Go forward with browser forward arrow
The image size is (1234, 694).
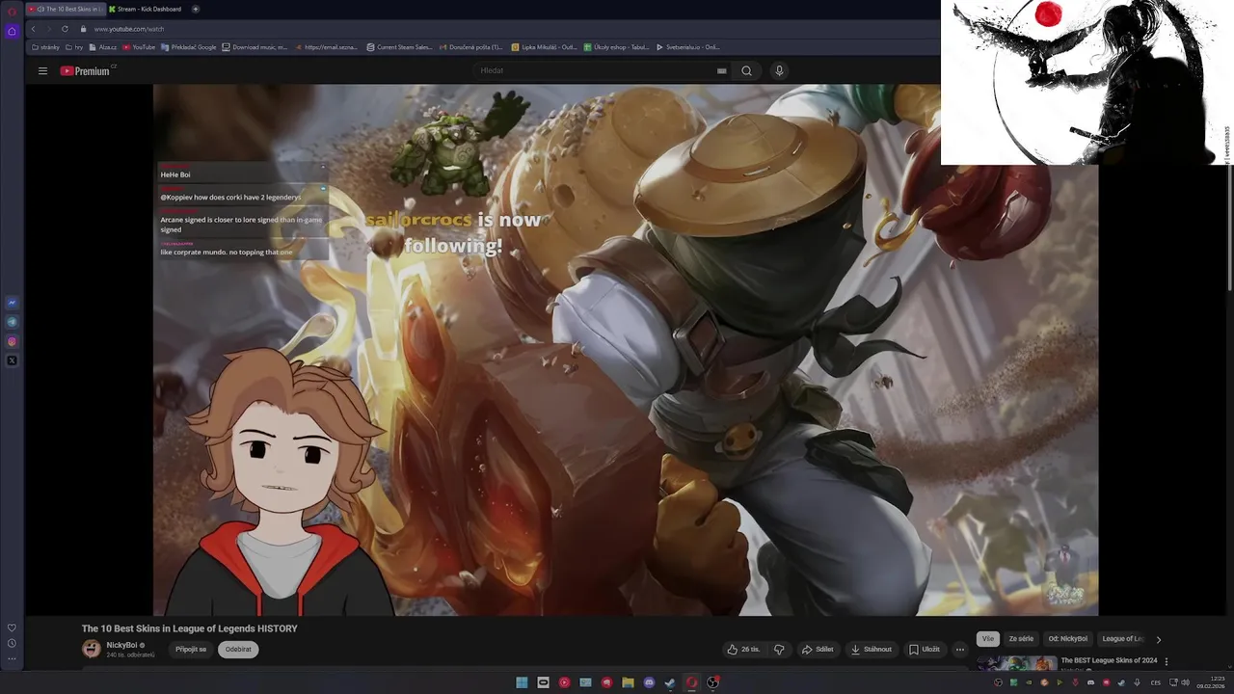49,29
